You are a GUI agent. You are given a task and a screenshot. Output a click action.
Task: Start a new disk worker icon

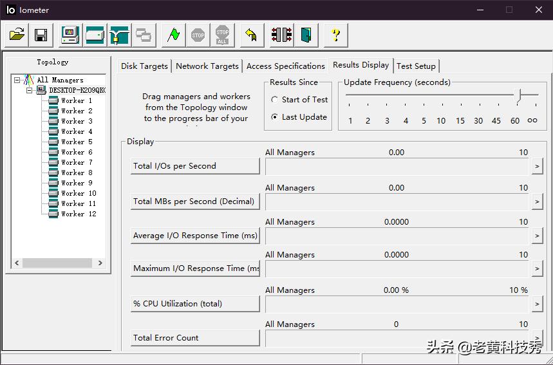[95, 35]
